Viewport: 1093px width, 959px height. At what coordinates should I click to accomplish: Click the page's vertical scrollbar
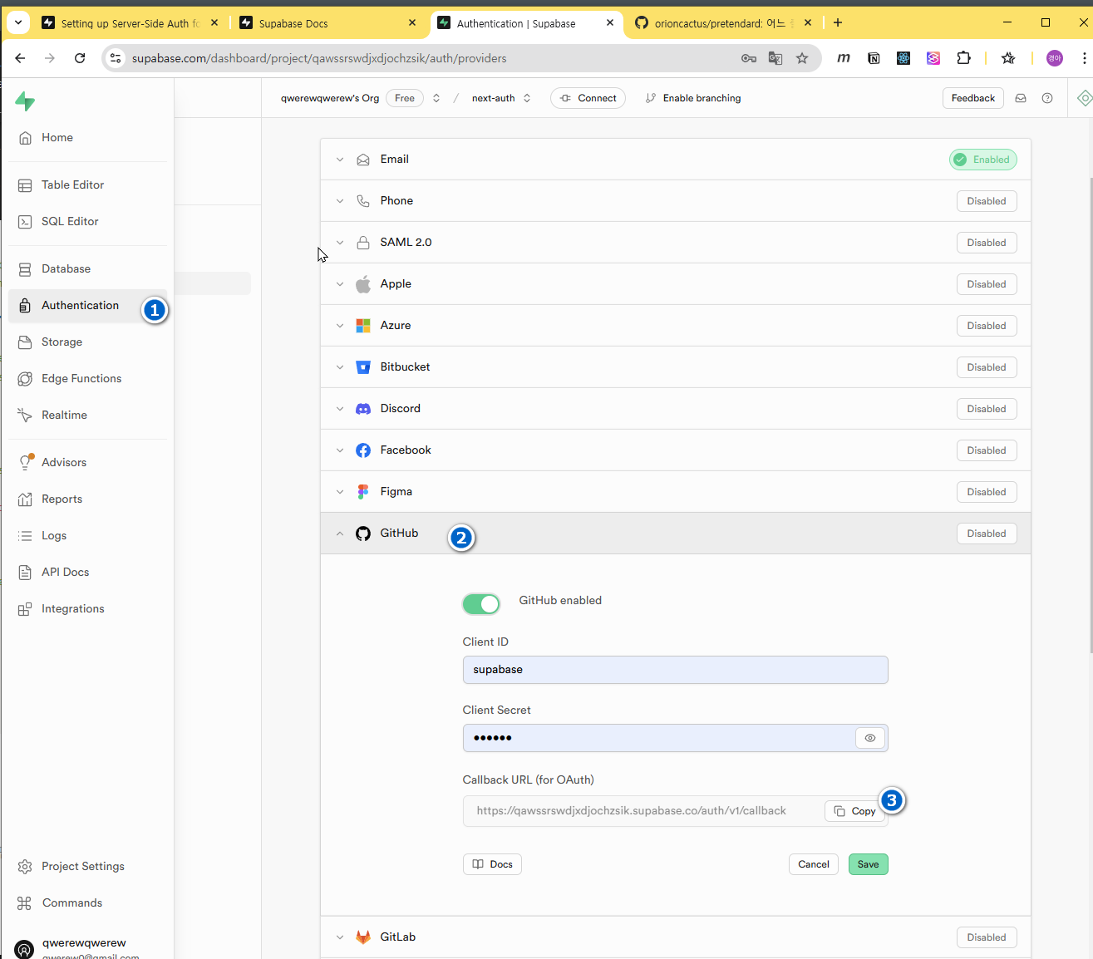click(x=1090, y=416)
